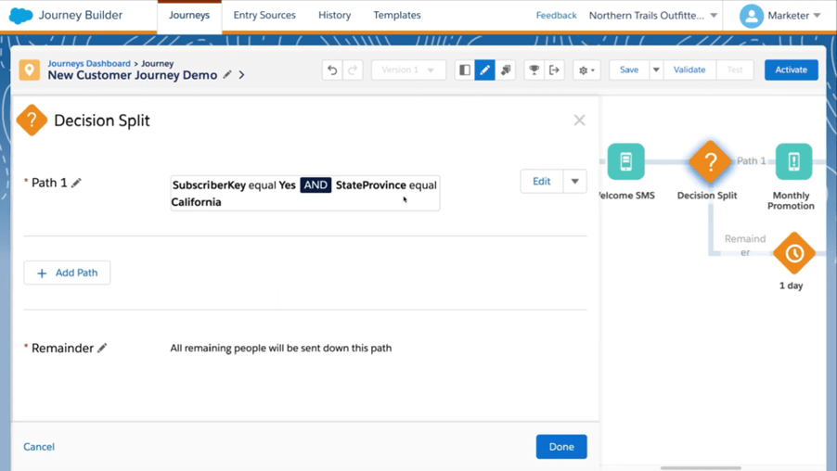
Task: Click the copy activities icon
Action: pyautogui.click(x=505, y=70)
